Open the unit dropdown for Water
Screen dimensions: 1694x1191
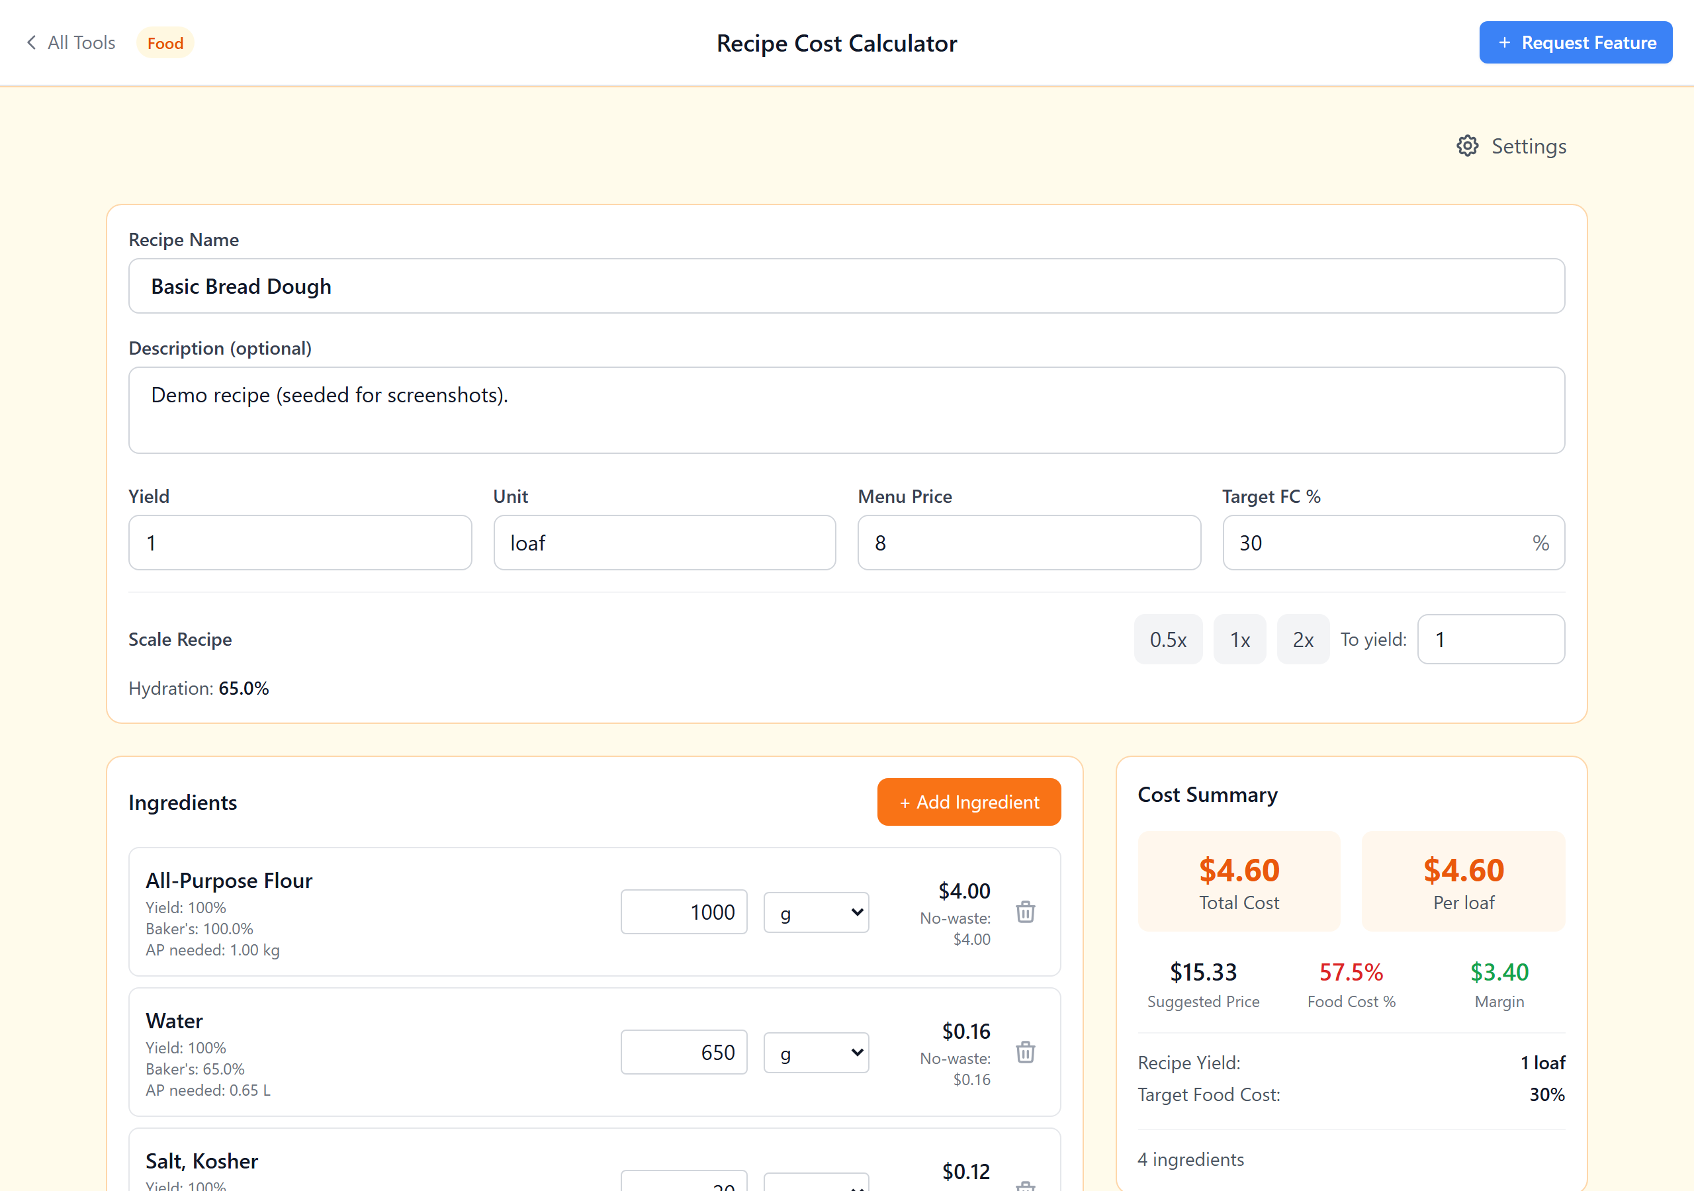point(816,1052)
